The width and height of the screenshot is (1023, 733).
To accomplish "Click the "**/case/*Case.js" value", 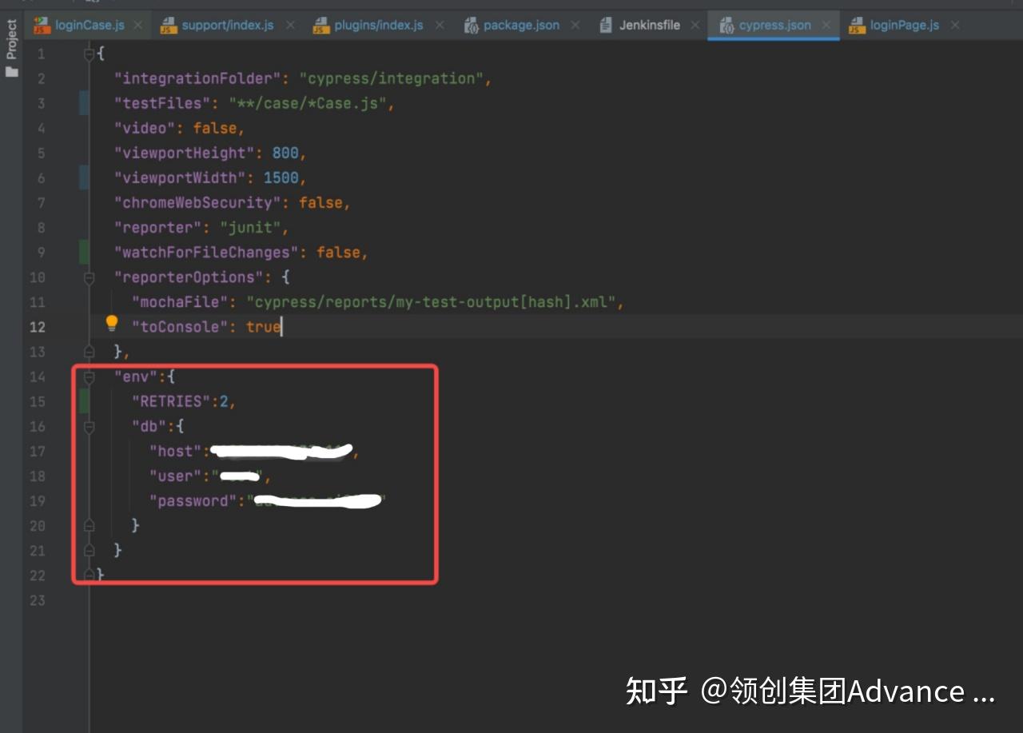I will click(308, 103).
